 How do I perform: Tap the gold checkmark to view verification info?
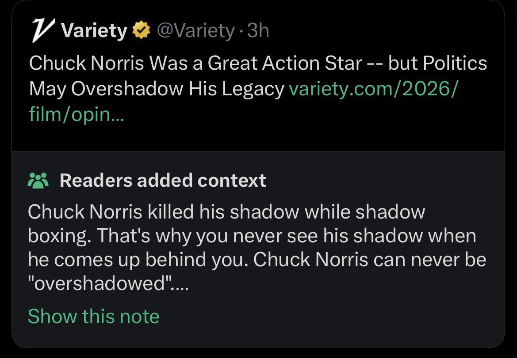(x=141, y=30)
